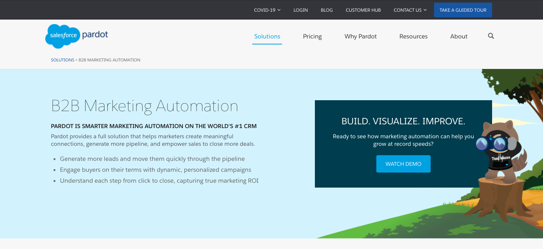Click the TAKE A GUIDED TOUR button

coord(463,10)
